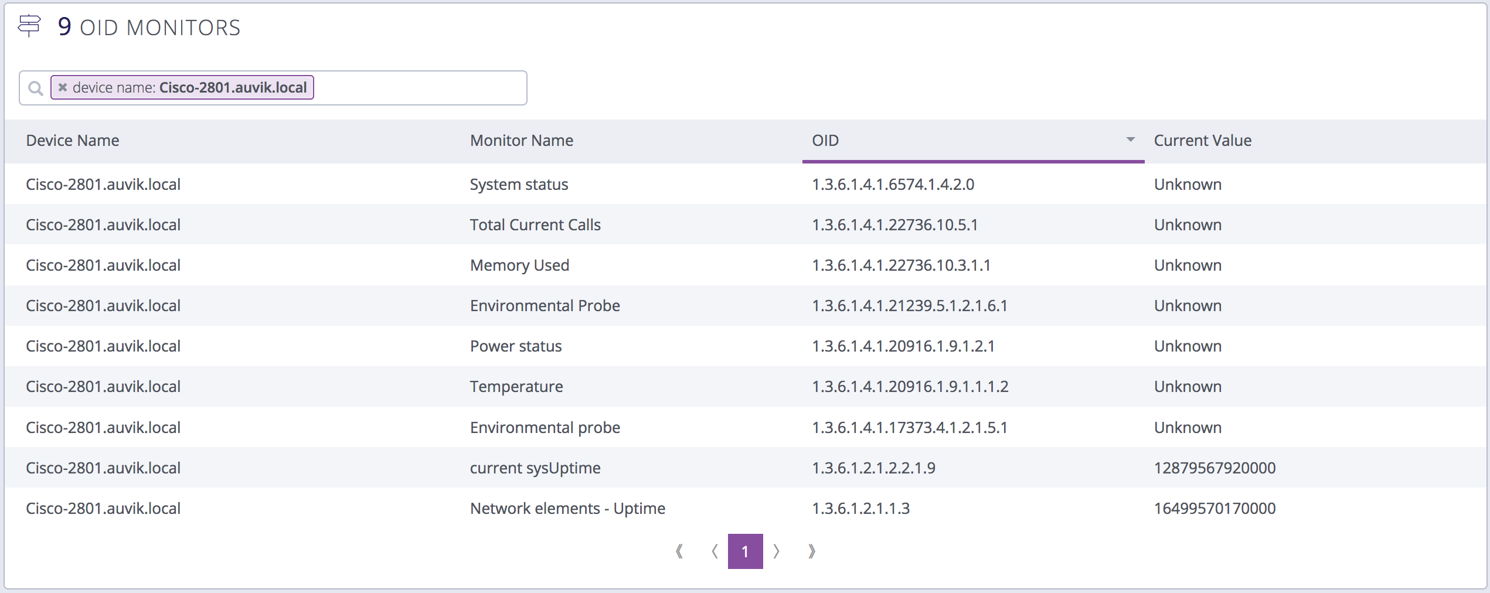The image size is (1490, 593).
Task: Click OID 1.3.6.1.4.1.21239.5.1.2.1.6.1
Action: pyautogui.click(x=910, y=306)
